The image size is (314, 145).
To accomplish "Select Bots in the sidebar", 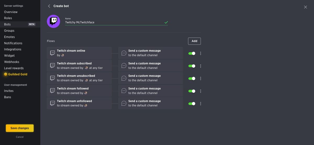I will click(x=20, y=24).
